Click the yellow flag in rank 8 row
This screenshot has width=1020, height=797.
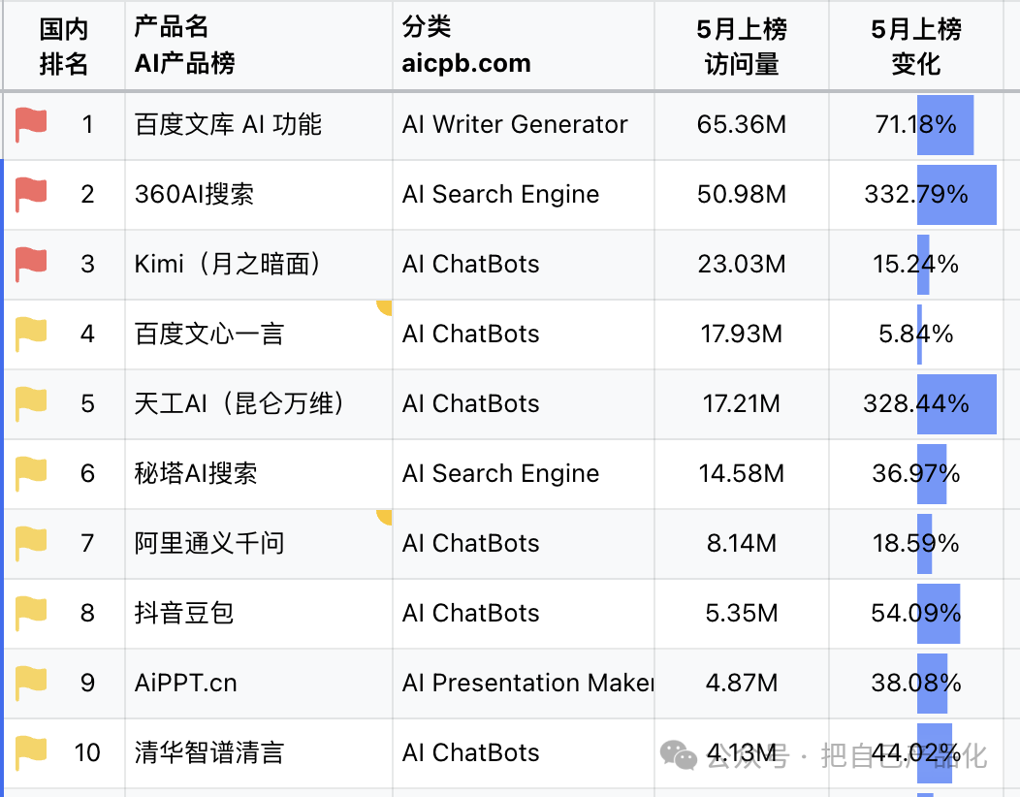pyautogui.click(x=31, y=613)
